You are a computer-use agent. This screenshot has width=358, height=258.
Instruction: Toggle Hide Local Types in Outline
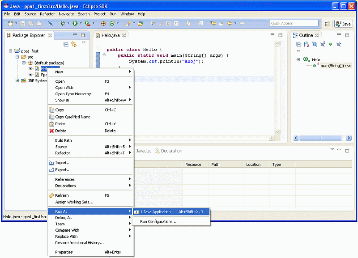pos(339,44)
